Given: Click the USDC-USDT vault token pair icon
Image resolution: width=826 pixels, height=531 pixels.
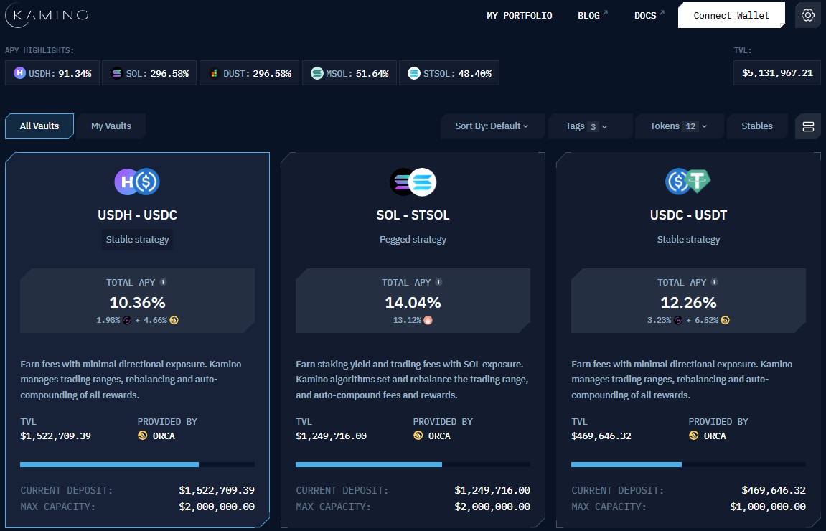Looking at the screenshot, I should point(688,182).
